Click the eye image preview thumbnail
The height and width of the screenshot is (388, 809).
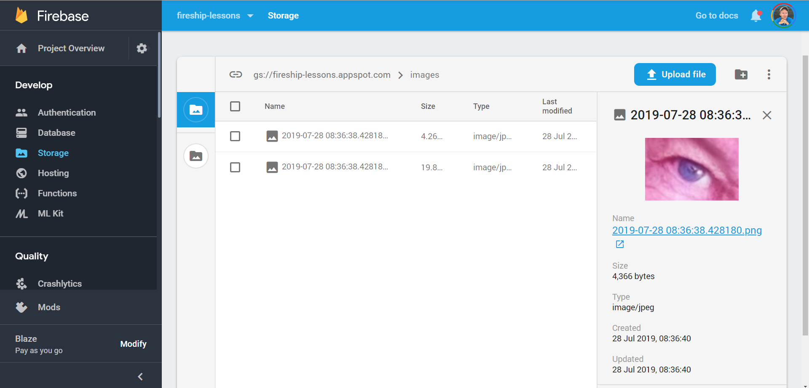691,169
